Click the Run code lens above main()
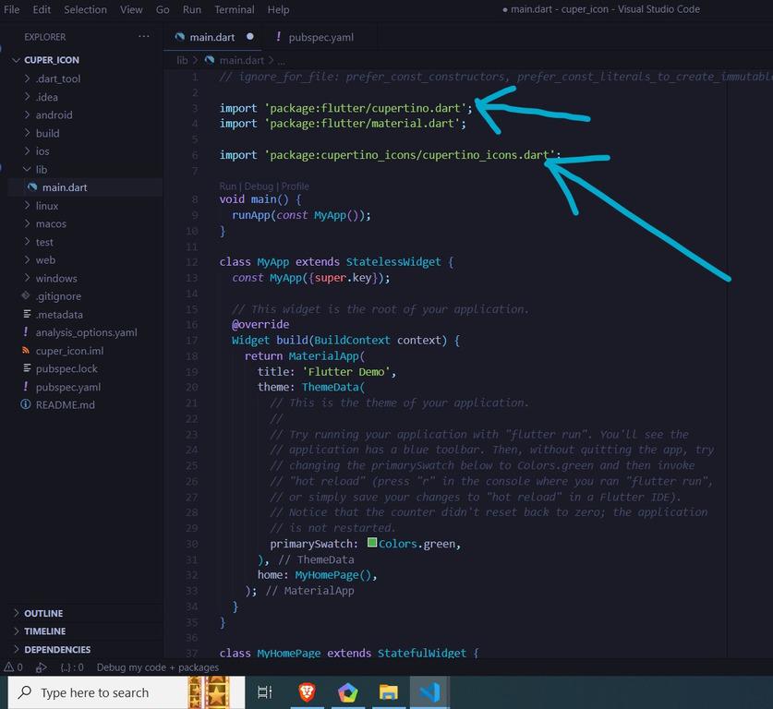This screenshot has height=709, width=773. point(228,186)
